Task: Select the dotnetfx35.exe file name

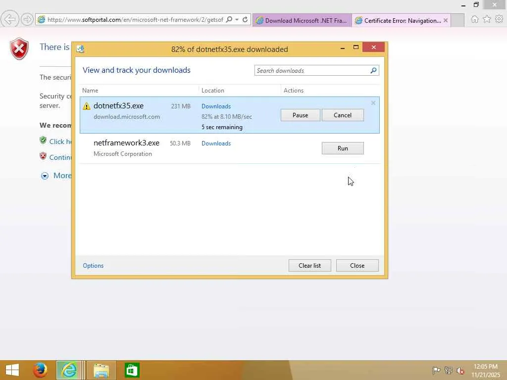Action: click(x=118, y=106)
